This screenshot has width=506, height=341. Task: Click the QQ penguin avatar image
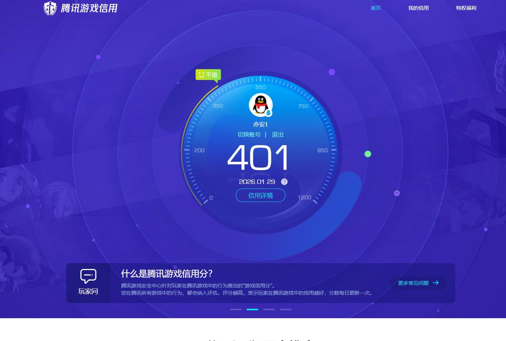[260, 105]
